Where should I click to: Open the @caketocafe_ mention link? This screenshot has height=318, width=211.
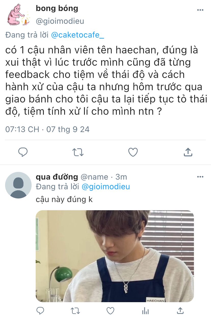click(77, 35)
